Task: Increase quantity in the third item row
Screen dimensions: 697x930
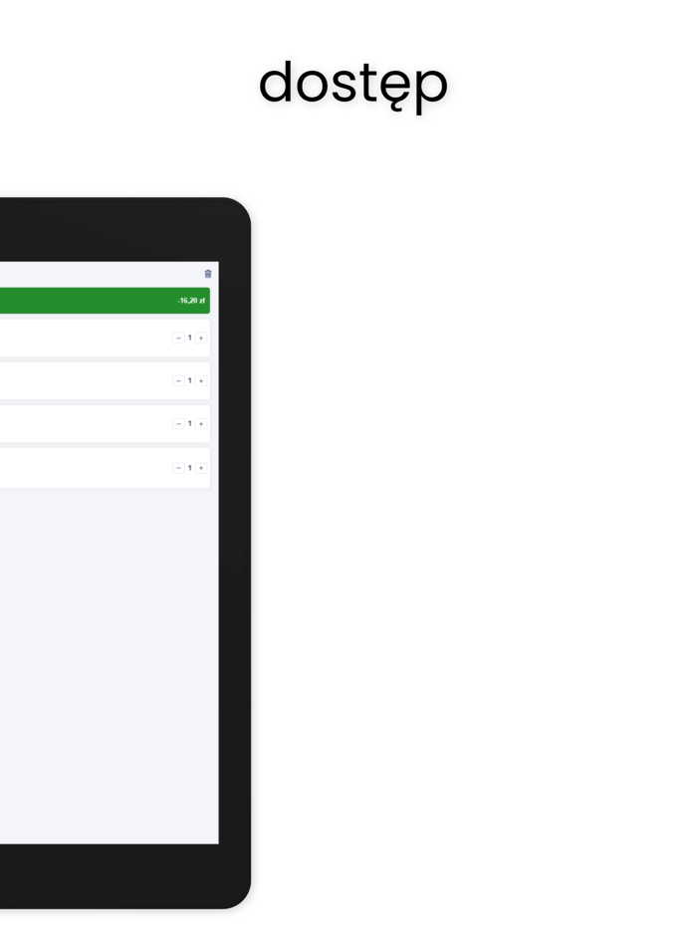Action: (201, 423)
